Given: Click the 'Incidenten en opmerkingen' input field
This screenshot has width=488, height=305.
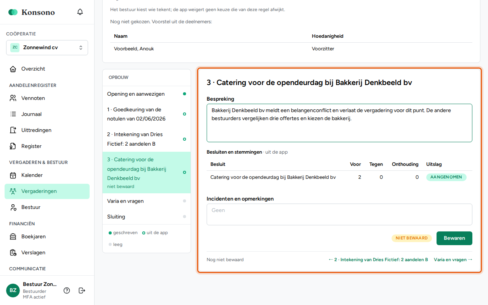Looking at the screenshot, I should tap(339, 215).
